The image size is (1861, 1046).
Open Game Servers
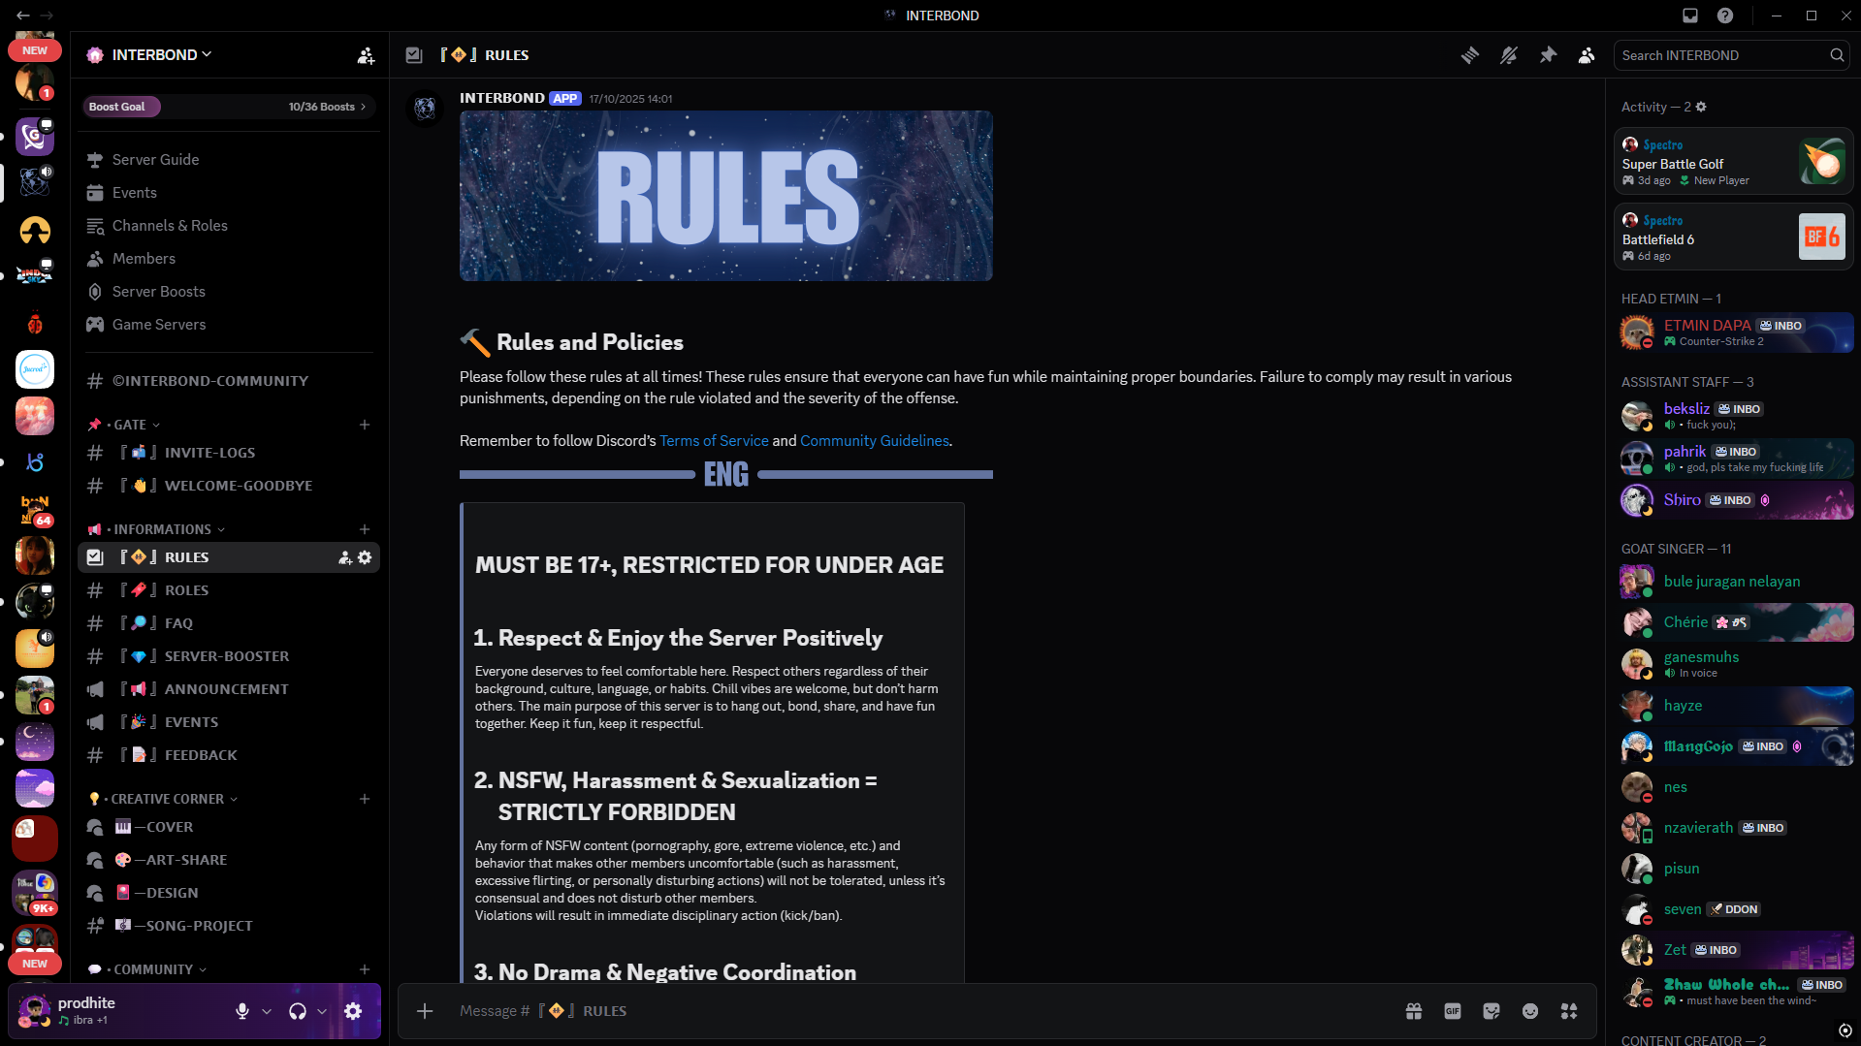coord(229,325)
